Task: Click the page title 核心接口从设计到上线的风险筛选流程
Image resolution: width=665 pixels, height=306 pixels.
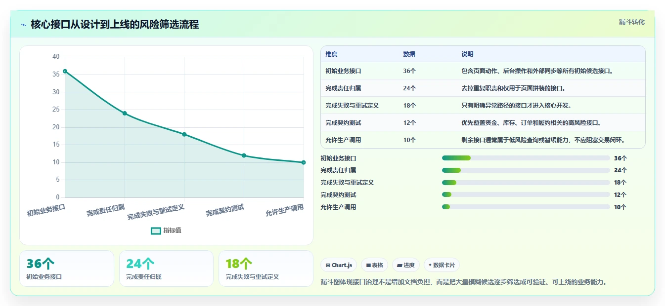Action: click(115, 25)
